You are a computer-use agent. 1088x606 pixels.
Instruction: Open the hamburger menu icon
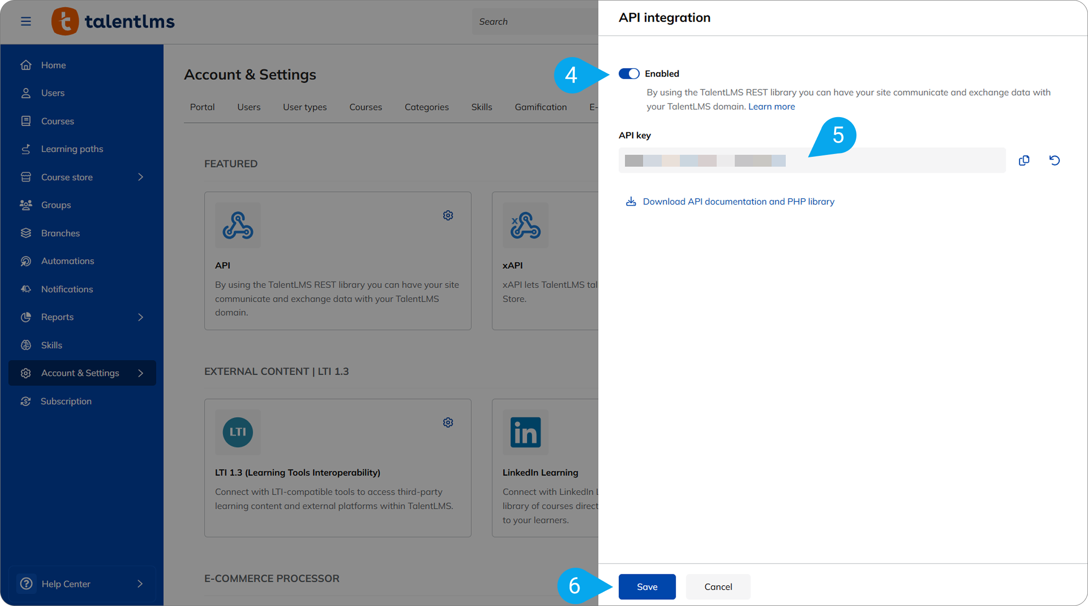(x=26, y=21)
